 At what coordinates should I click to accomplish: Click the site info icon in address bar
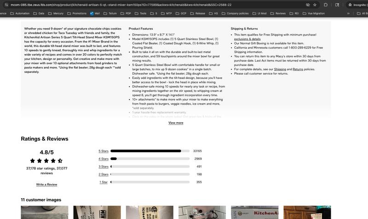coord(5,5)
